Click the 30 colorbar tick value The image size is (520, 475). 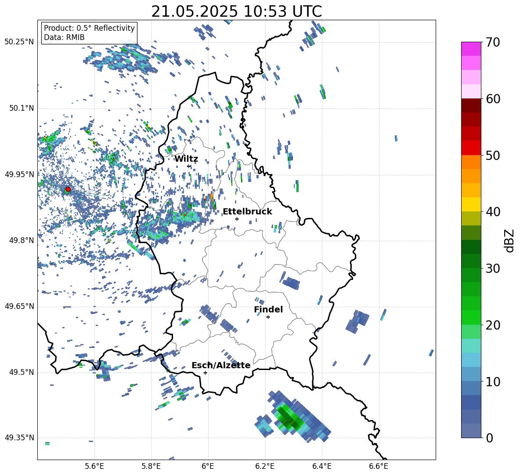493,268
